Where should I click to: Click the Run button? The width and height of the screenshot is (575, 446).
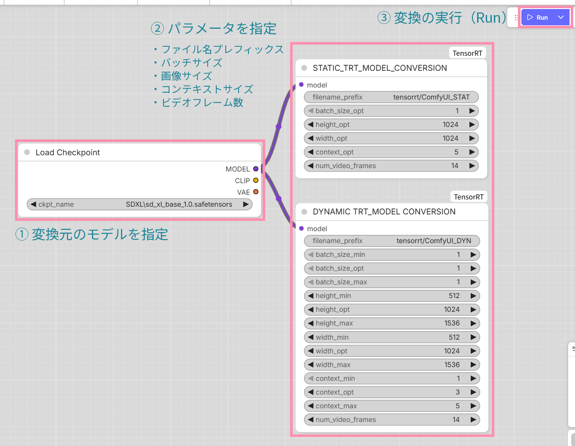click(538, 18)
